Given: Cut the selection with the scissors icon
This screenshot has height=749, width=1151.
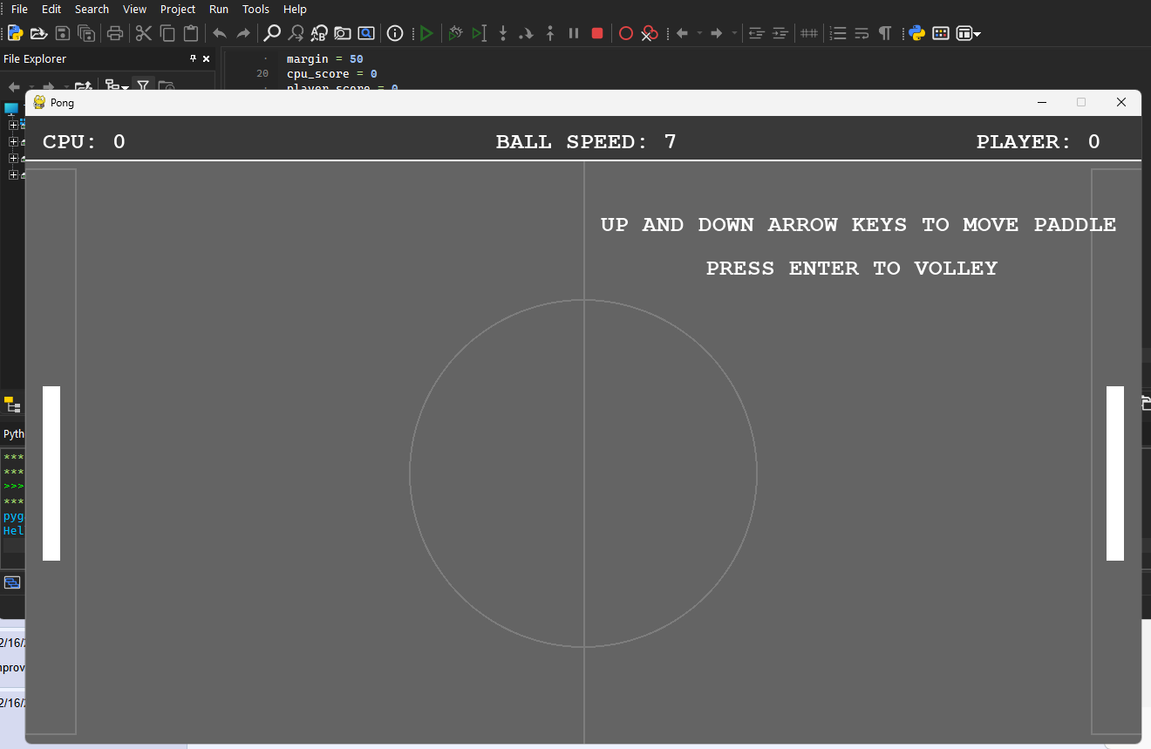Looking at the screenshot, I should coord(144,33).
